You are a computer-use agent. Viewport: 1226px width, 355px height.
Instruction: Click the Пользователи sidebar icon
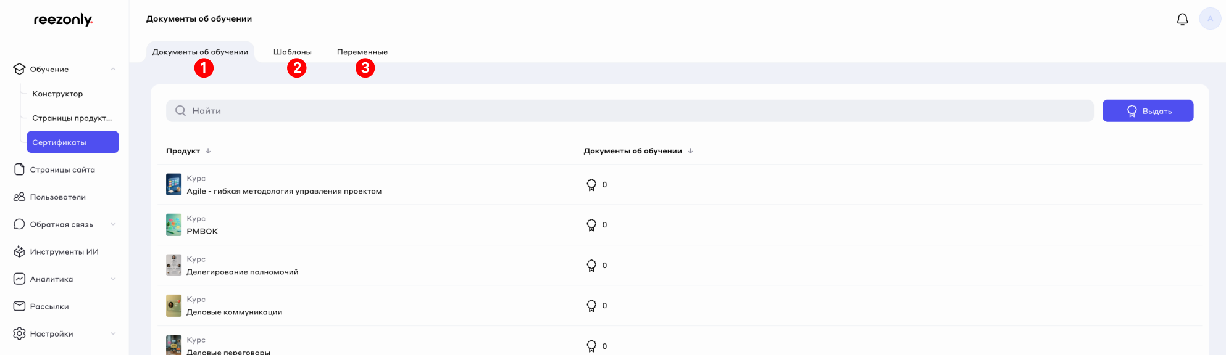pos(20,197)
